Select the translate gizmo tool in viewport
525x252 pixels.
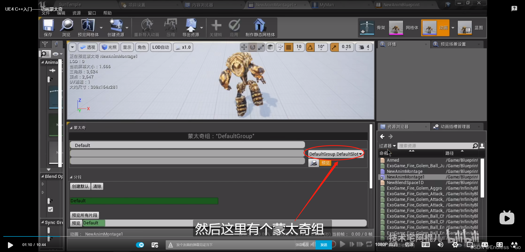click(x=244, y=47)
